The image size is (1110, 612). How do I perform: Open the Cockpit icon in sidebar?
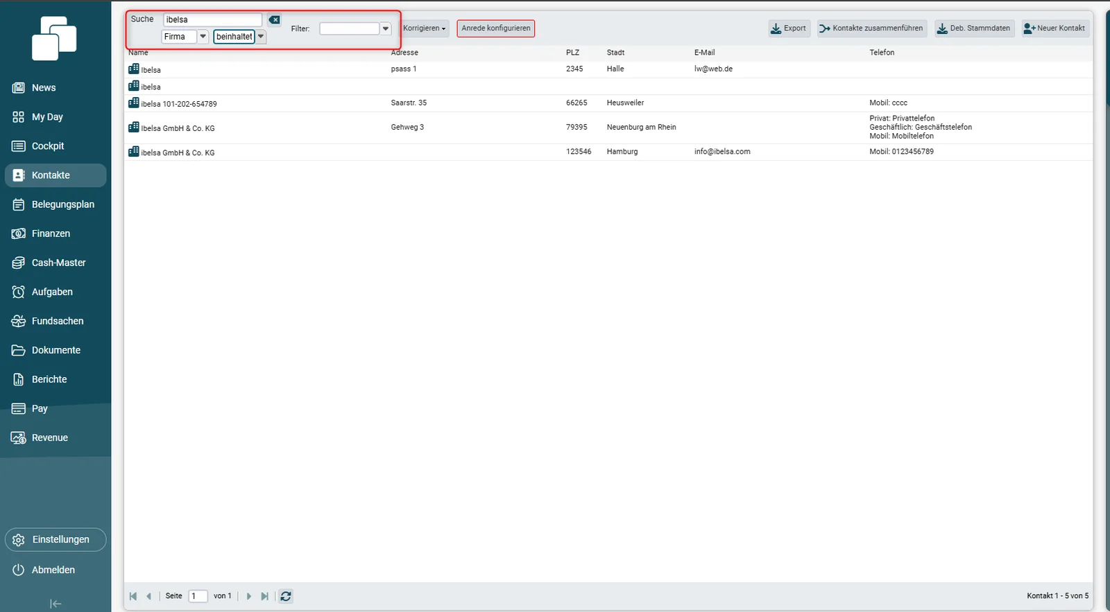coord(19,146)
